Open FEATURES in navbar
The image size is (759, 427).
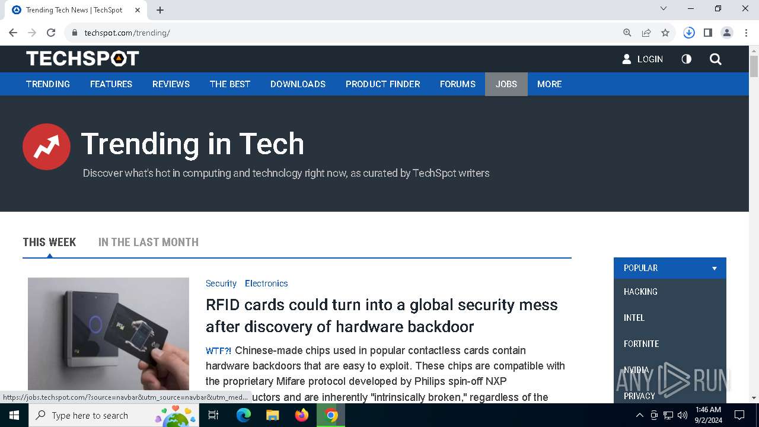(111, 84)
